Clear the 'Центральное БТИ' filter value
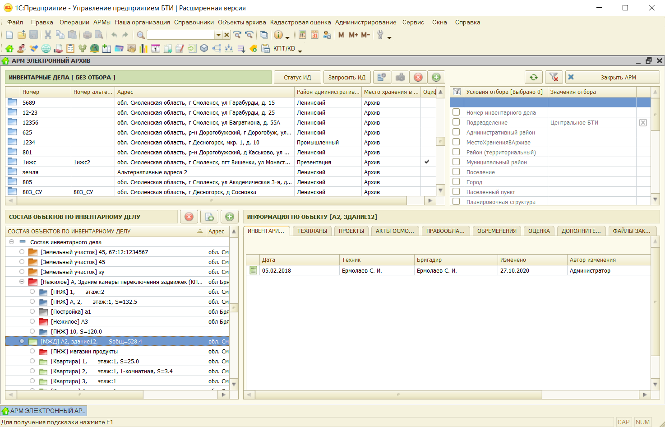Screen dimensions: 665x427 tap(643, 122)
